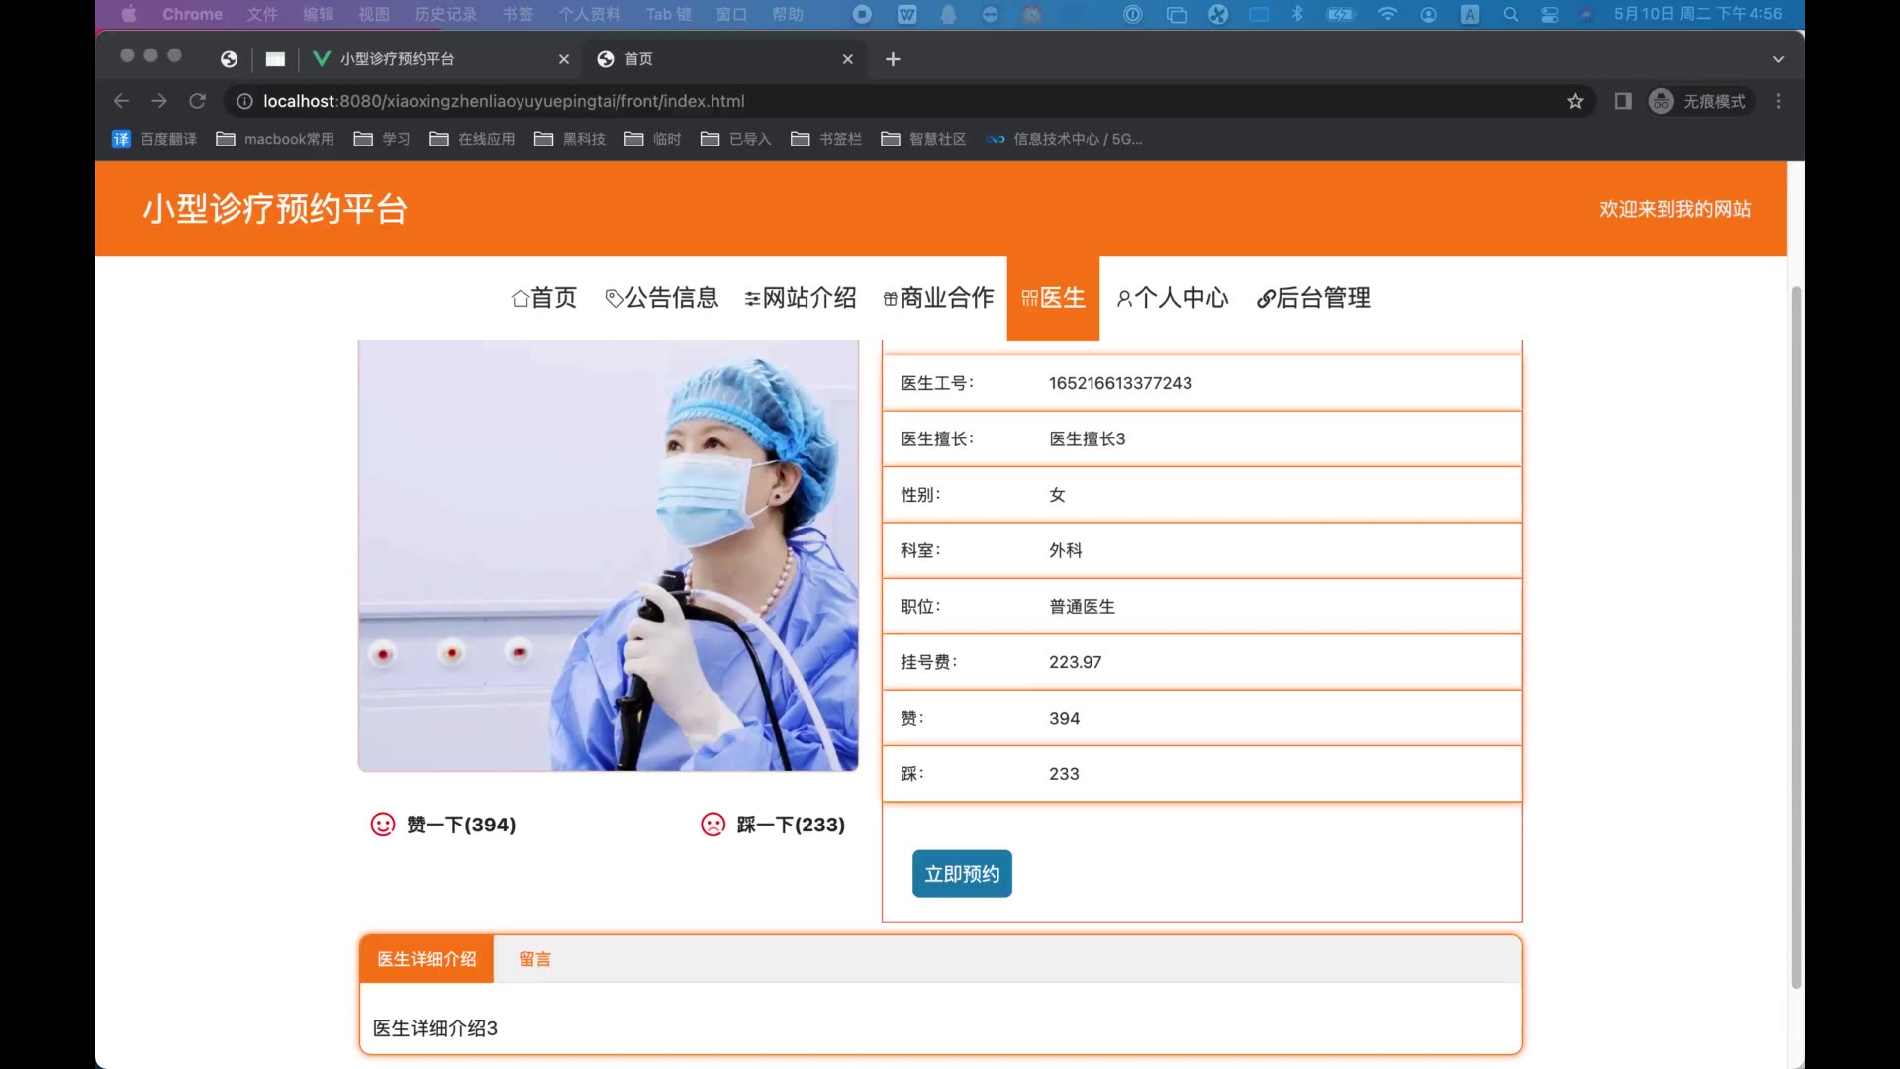Viewport: 1900px width, 1069px height.
Task: Click the sad-face 踩一下 dislike icon
Action: pyautogui.click(x=712, y=825)
